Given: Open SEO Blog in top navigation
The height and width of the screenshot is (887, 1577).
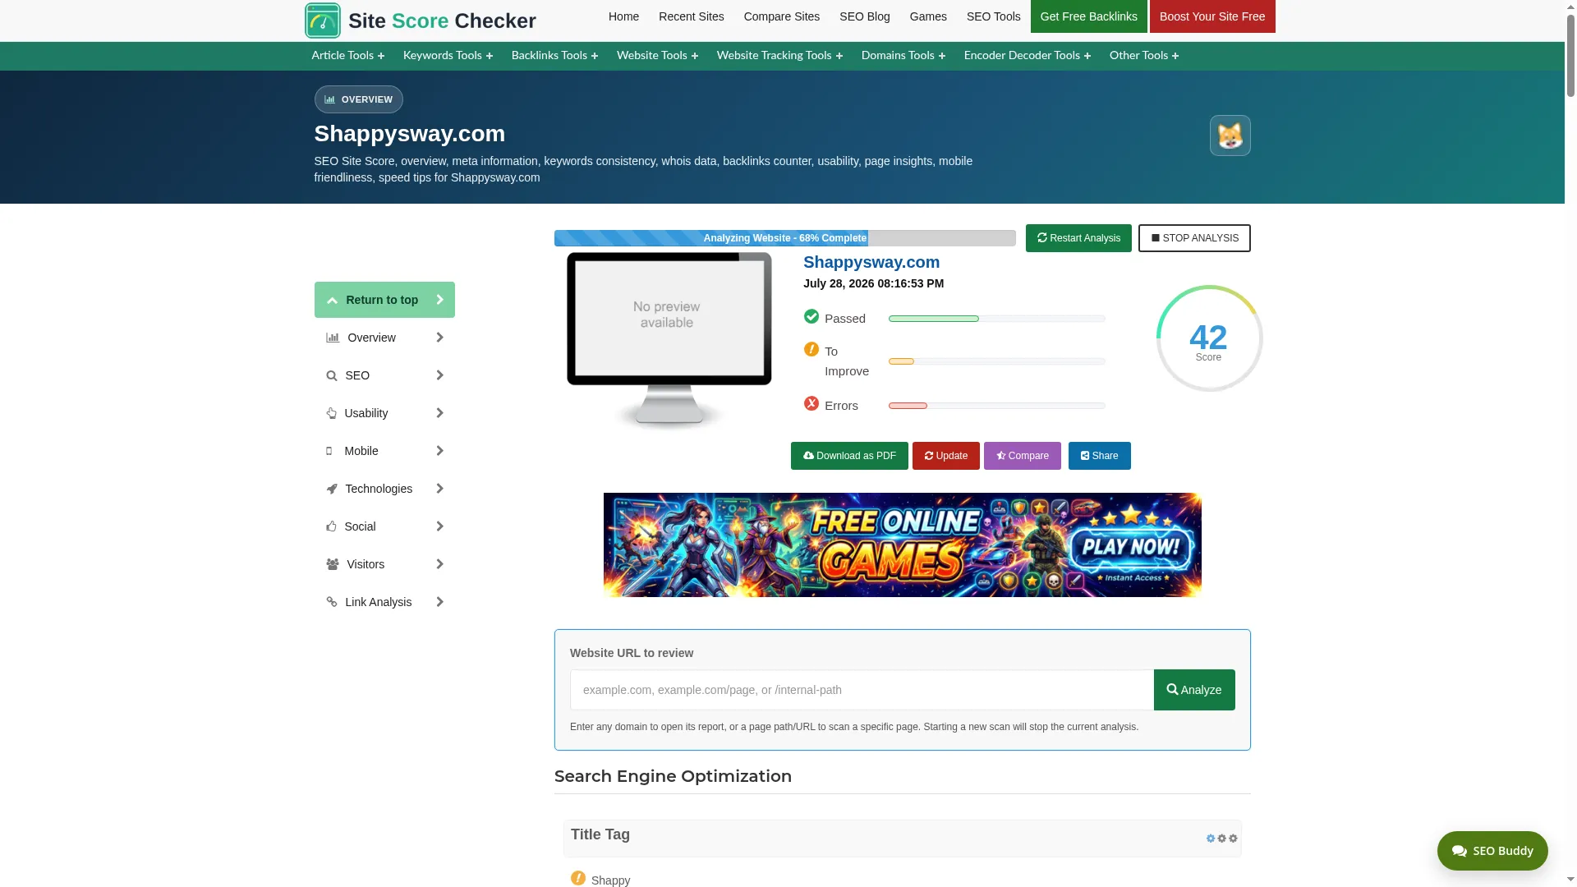Looking at the screenshot, I should pos(864,16).
